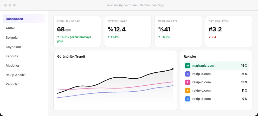Click the 68/100 visibility score value
This screenshot has width=258, height=116.
(64, 30)
